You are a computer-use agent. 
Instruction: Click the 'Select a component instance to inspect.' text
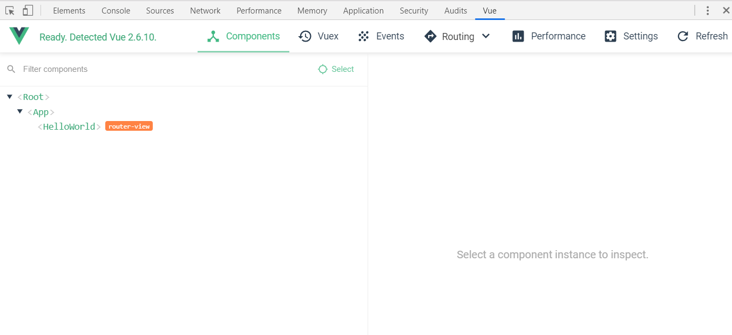(x=552, y=254)
